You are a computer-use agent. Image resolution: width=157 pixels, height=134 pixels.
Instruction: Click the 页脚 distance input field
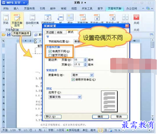[x=79, y=65]
